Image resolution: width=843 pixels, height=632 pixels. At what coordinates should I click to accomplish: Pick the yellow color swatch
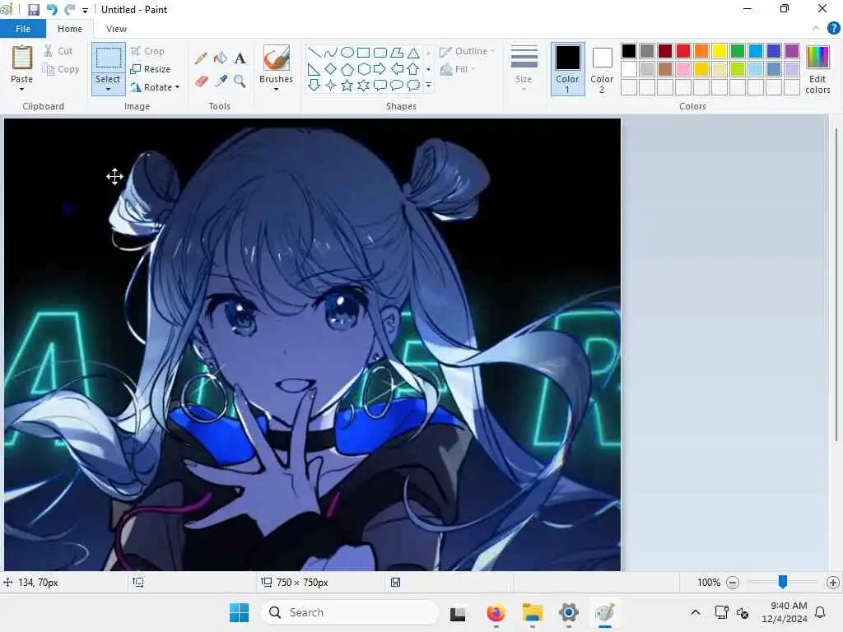[x=720, y=51]
